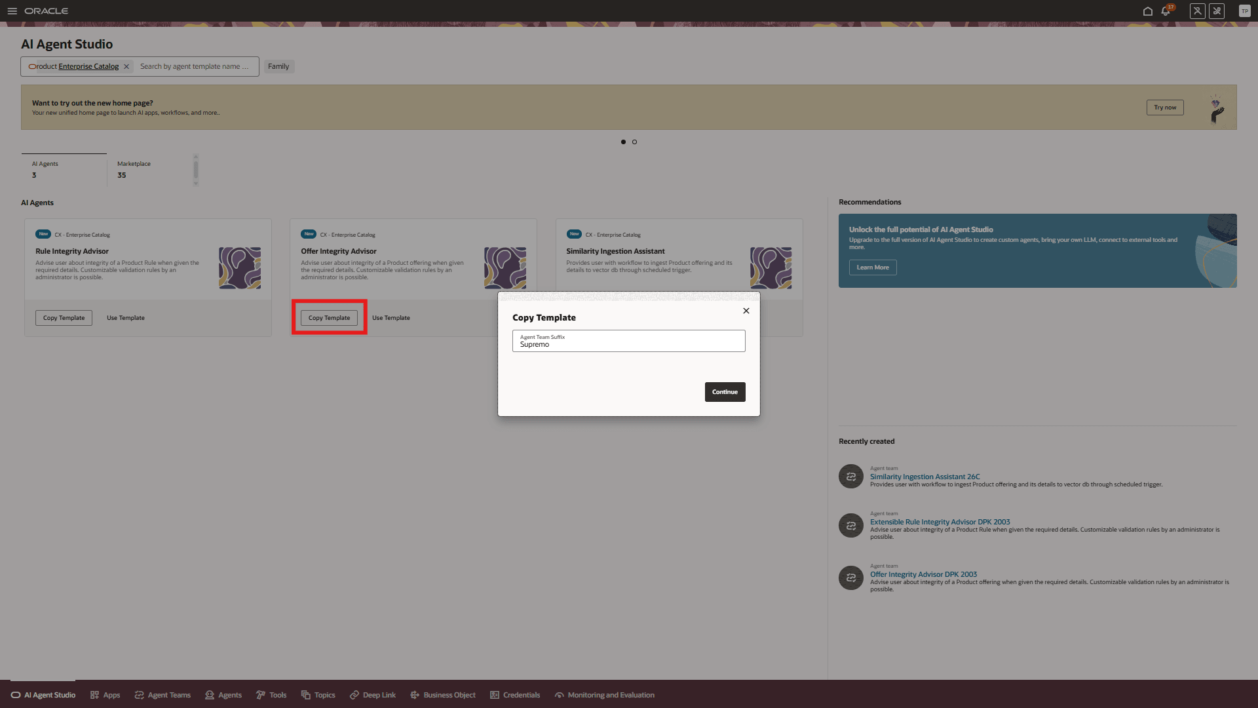
Task: Click the Agent Team Suffix field
Action: pos(628,341)
